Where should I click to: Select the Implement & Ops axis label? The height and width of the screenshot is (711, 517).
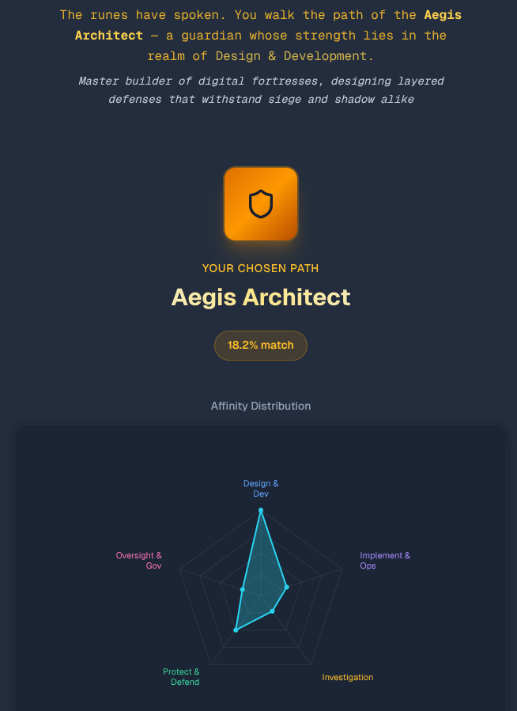[384, 560]
